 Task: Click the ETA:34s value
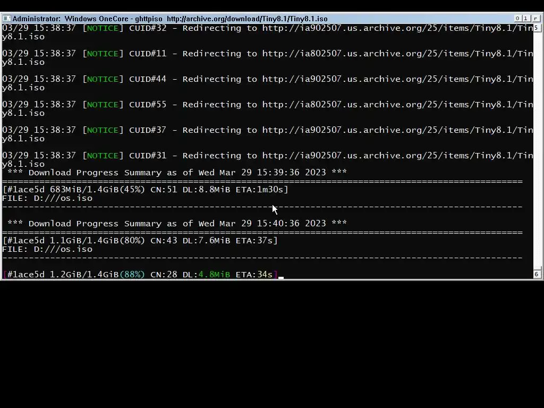click(254, 275)
